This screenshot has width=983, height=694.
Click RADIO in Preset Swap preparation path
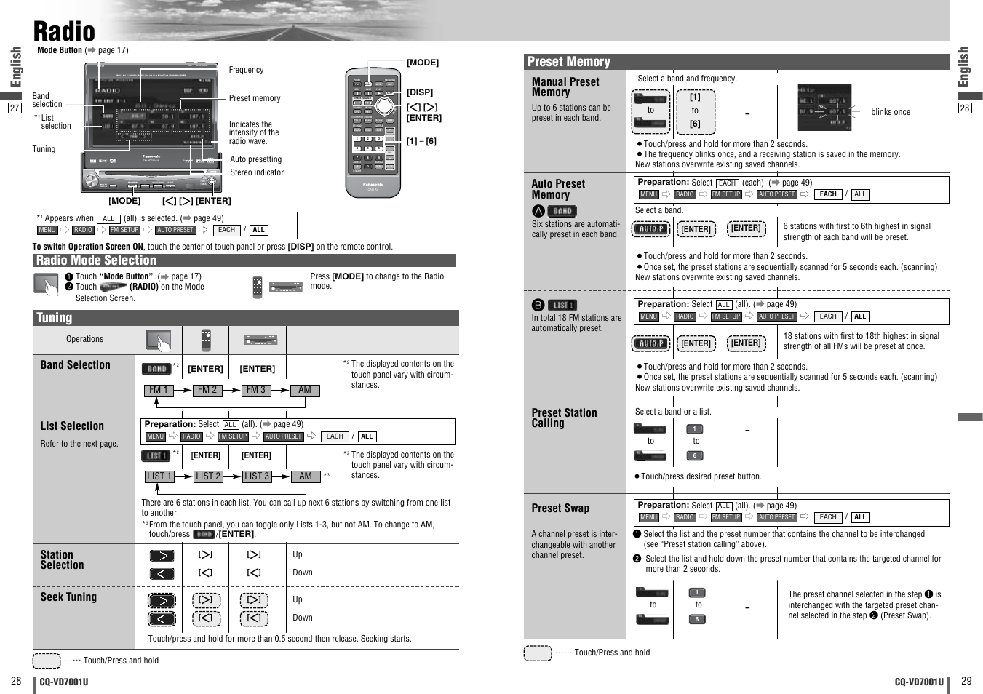click(x=685, y=517)
